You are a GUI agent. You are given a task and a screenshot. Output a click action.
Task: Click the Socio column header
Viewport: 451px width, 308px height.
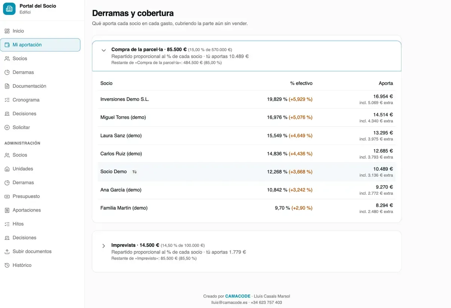coord(106,83)
